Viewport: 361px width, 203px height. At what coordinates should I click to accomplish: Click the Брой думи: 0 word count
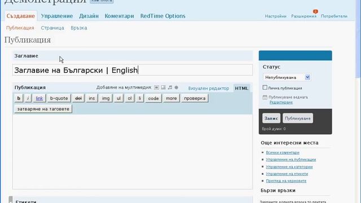tap(274, 129)
